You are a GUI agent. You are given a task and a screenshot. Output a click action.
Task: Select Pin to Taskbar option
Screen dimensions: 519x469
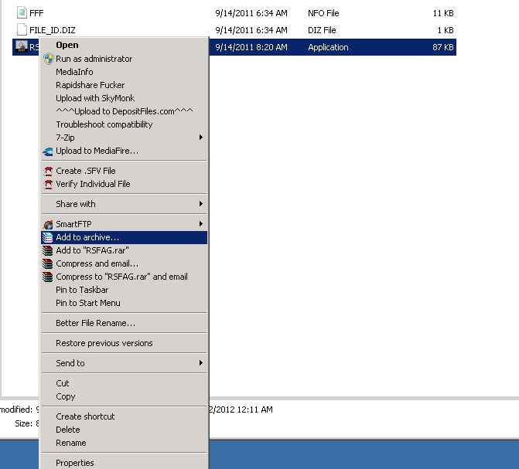pyautogui.click(x=82, y=290)
